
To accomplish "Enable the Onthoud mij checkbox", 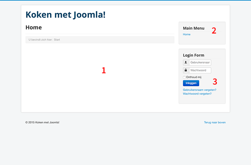I will 184,77.
